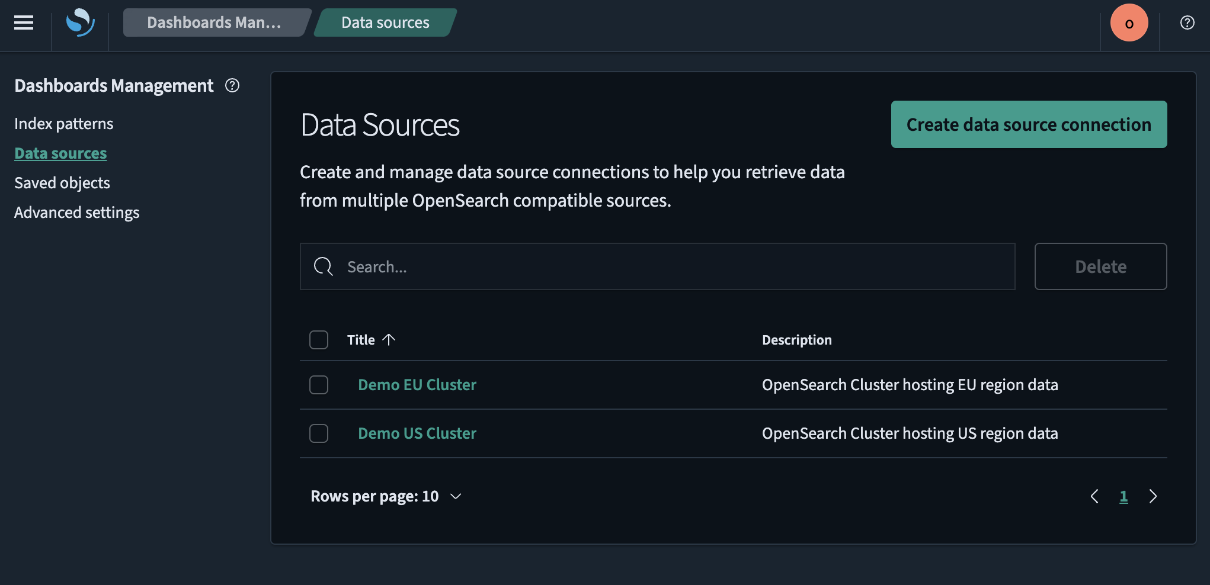Image resolution: width=1210 pixels, height=585 pixels.
Task: Click the Delete button
Action: pyautogui.click(x=1100, y=266)
